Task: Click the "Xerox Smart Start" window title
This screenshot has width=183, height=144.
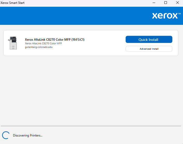Action: tap(12, 3)
